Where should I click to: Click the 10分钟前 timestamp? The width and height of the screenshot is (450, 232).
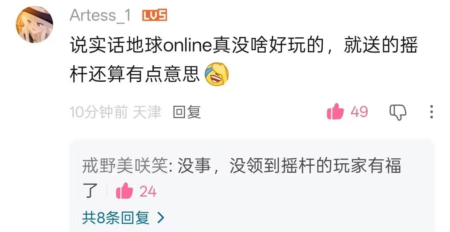click(x=99, y=112)
